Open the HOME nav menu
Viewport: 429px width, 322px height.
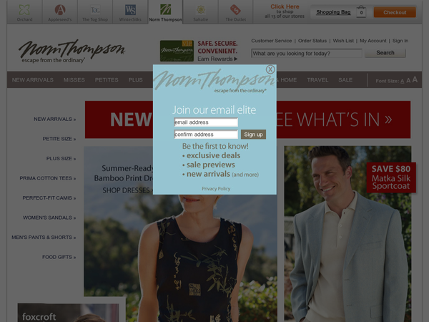coord(288,80)
